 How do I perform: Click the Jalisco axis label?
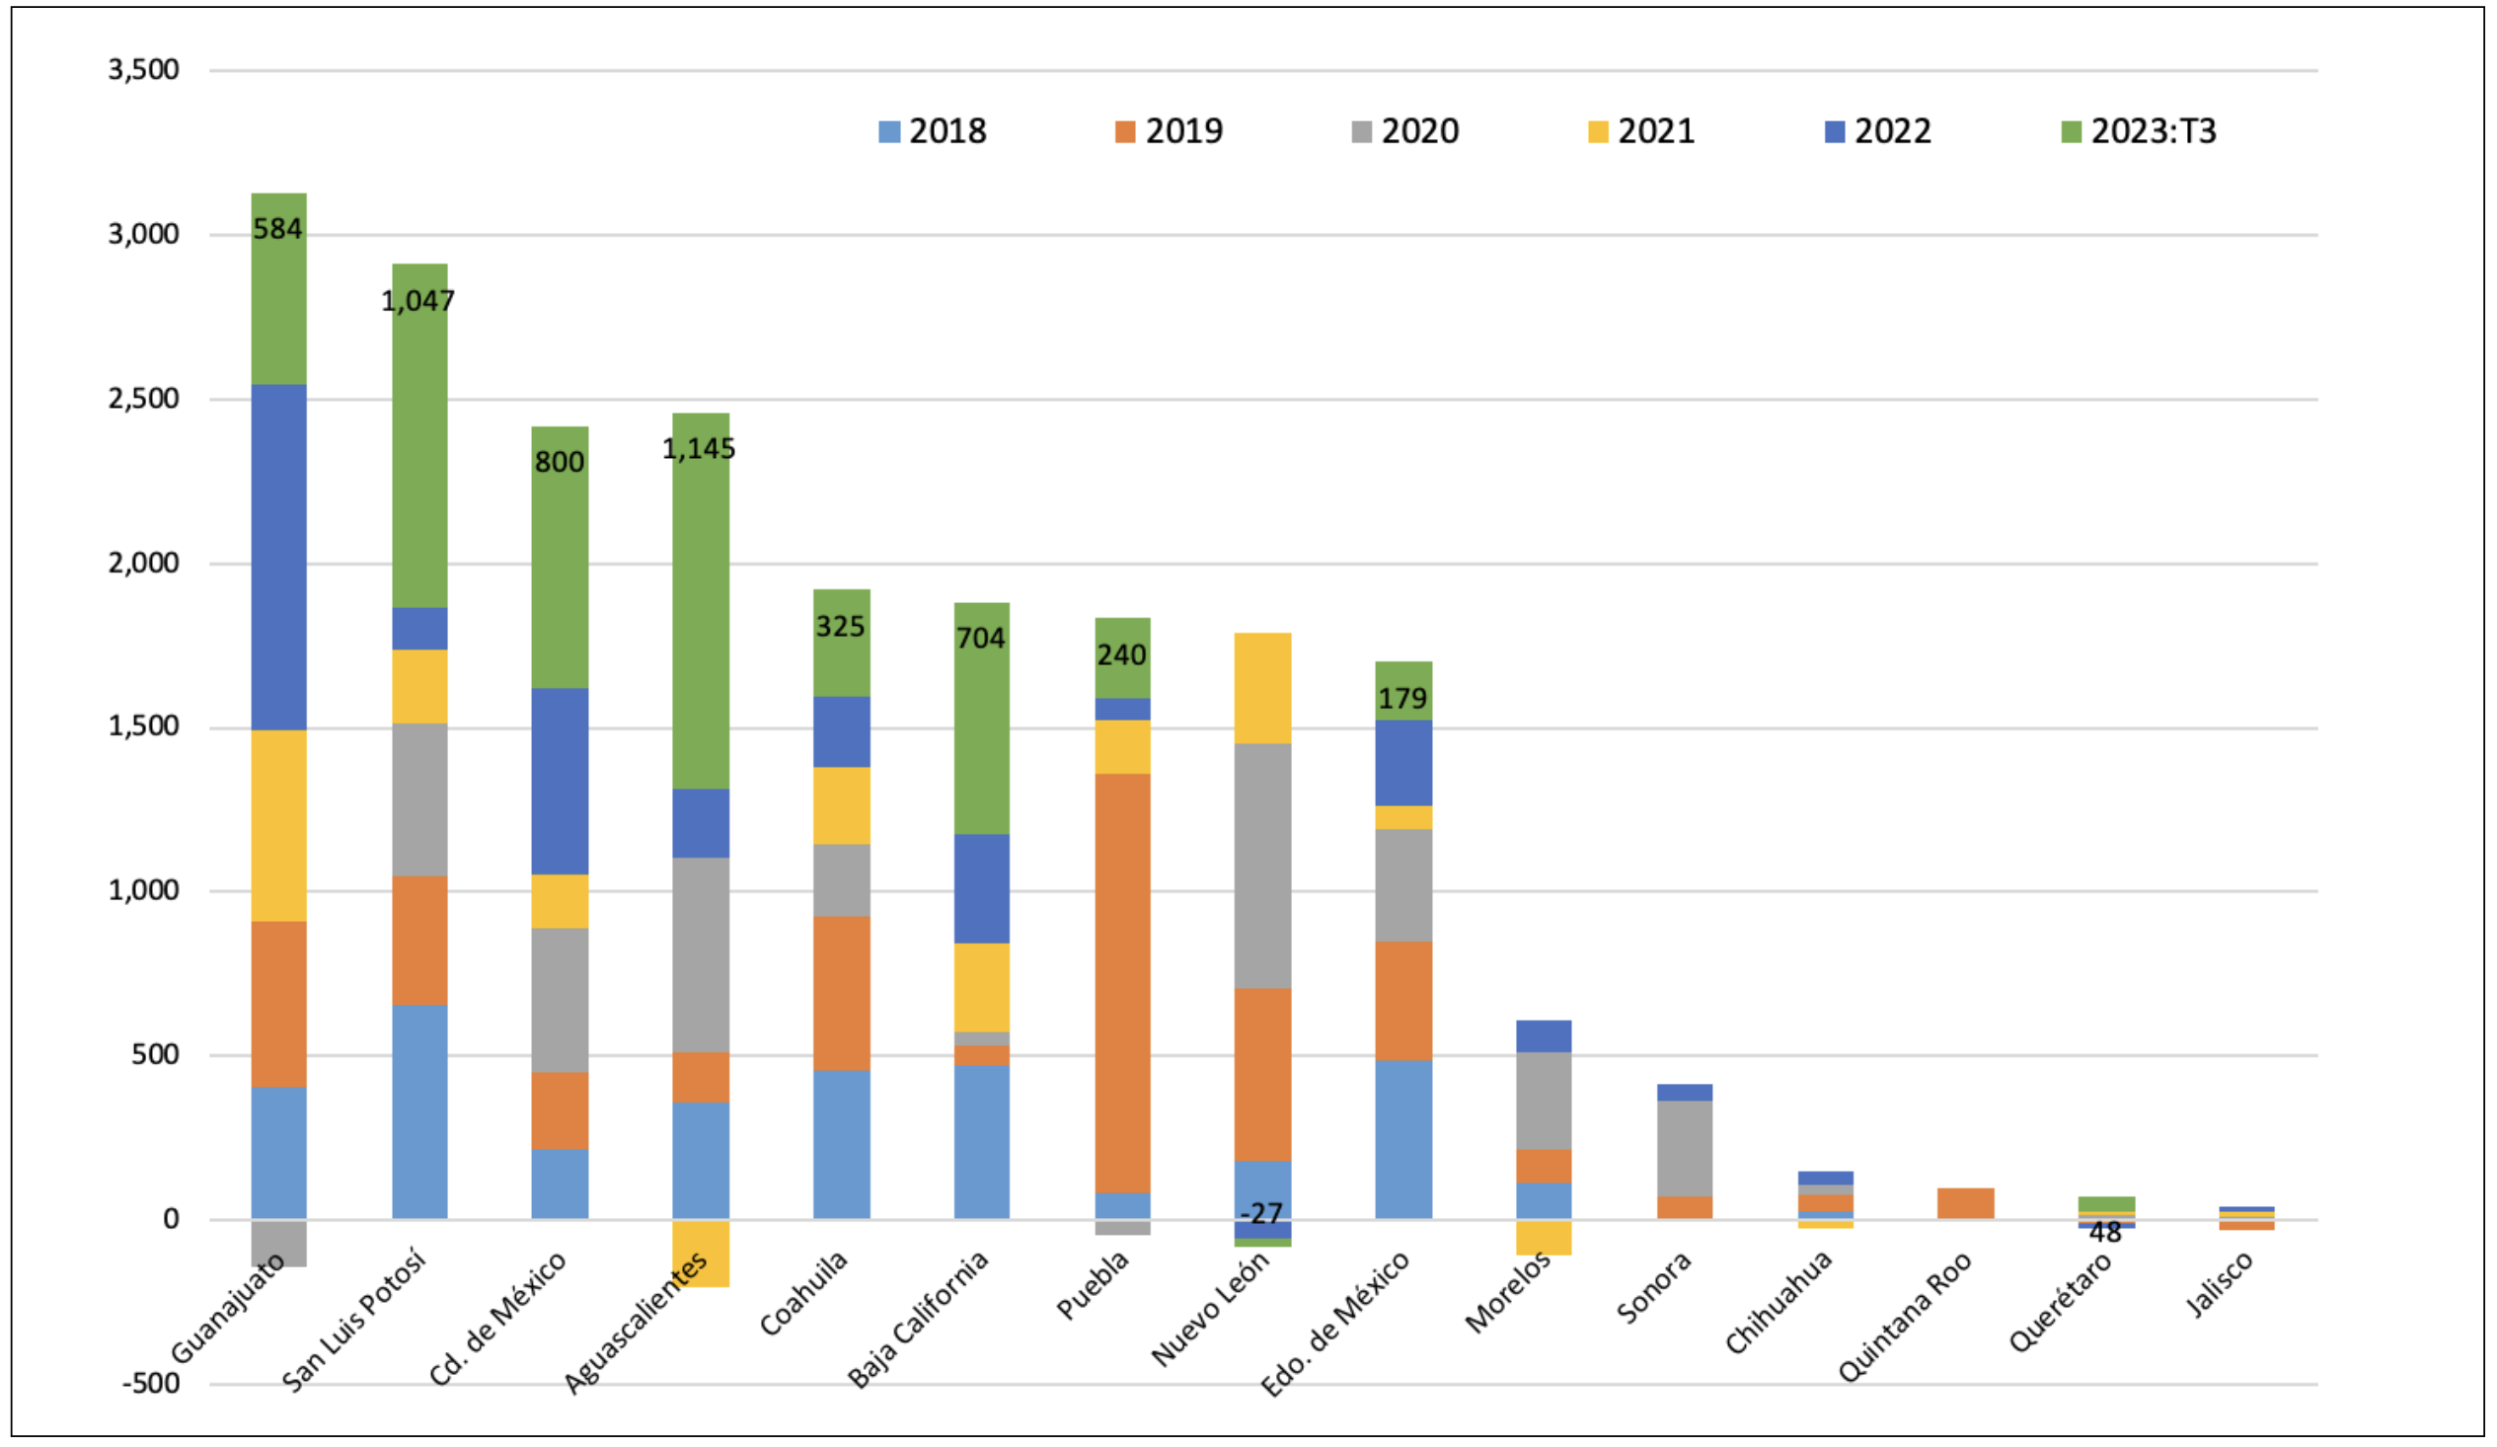point(2220,1285)
